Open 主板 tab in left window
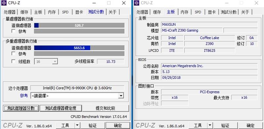Image resolution: width=264 pixels, height=129 pixels. pyautogui.click(x=38, y=12)
